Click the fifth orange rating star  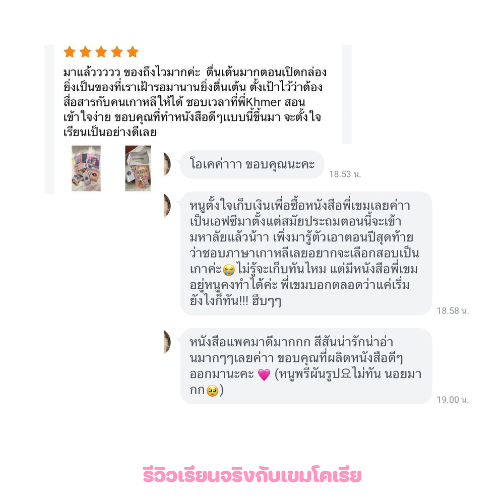point(133,51)
